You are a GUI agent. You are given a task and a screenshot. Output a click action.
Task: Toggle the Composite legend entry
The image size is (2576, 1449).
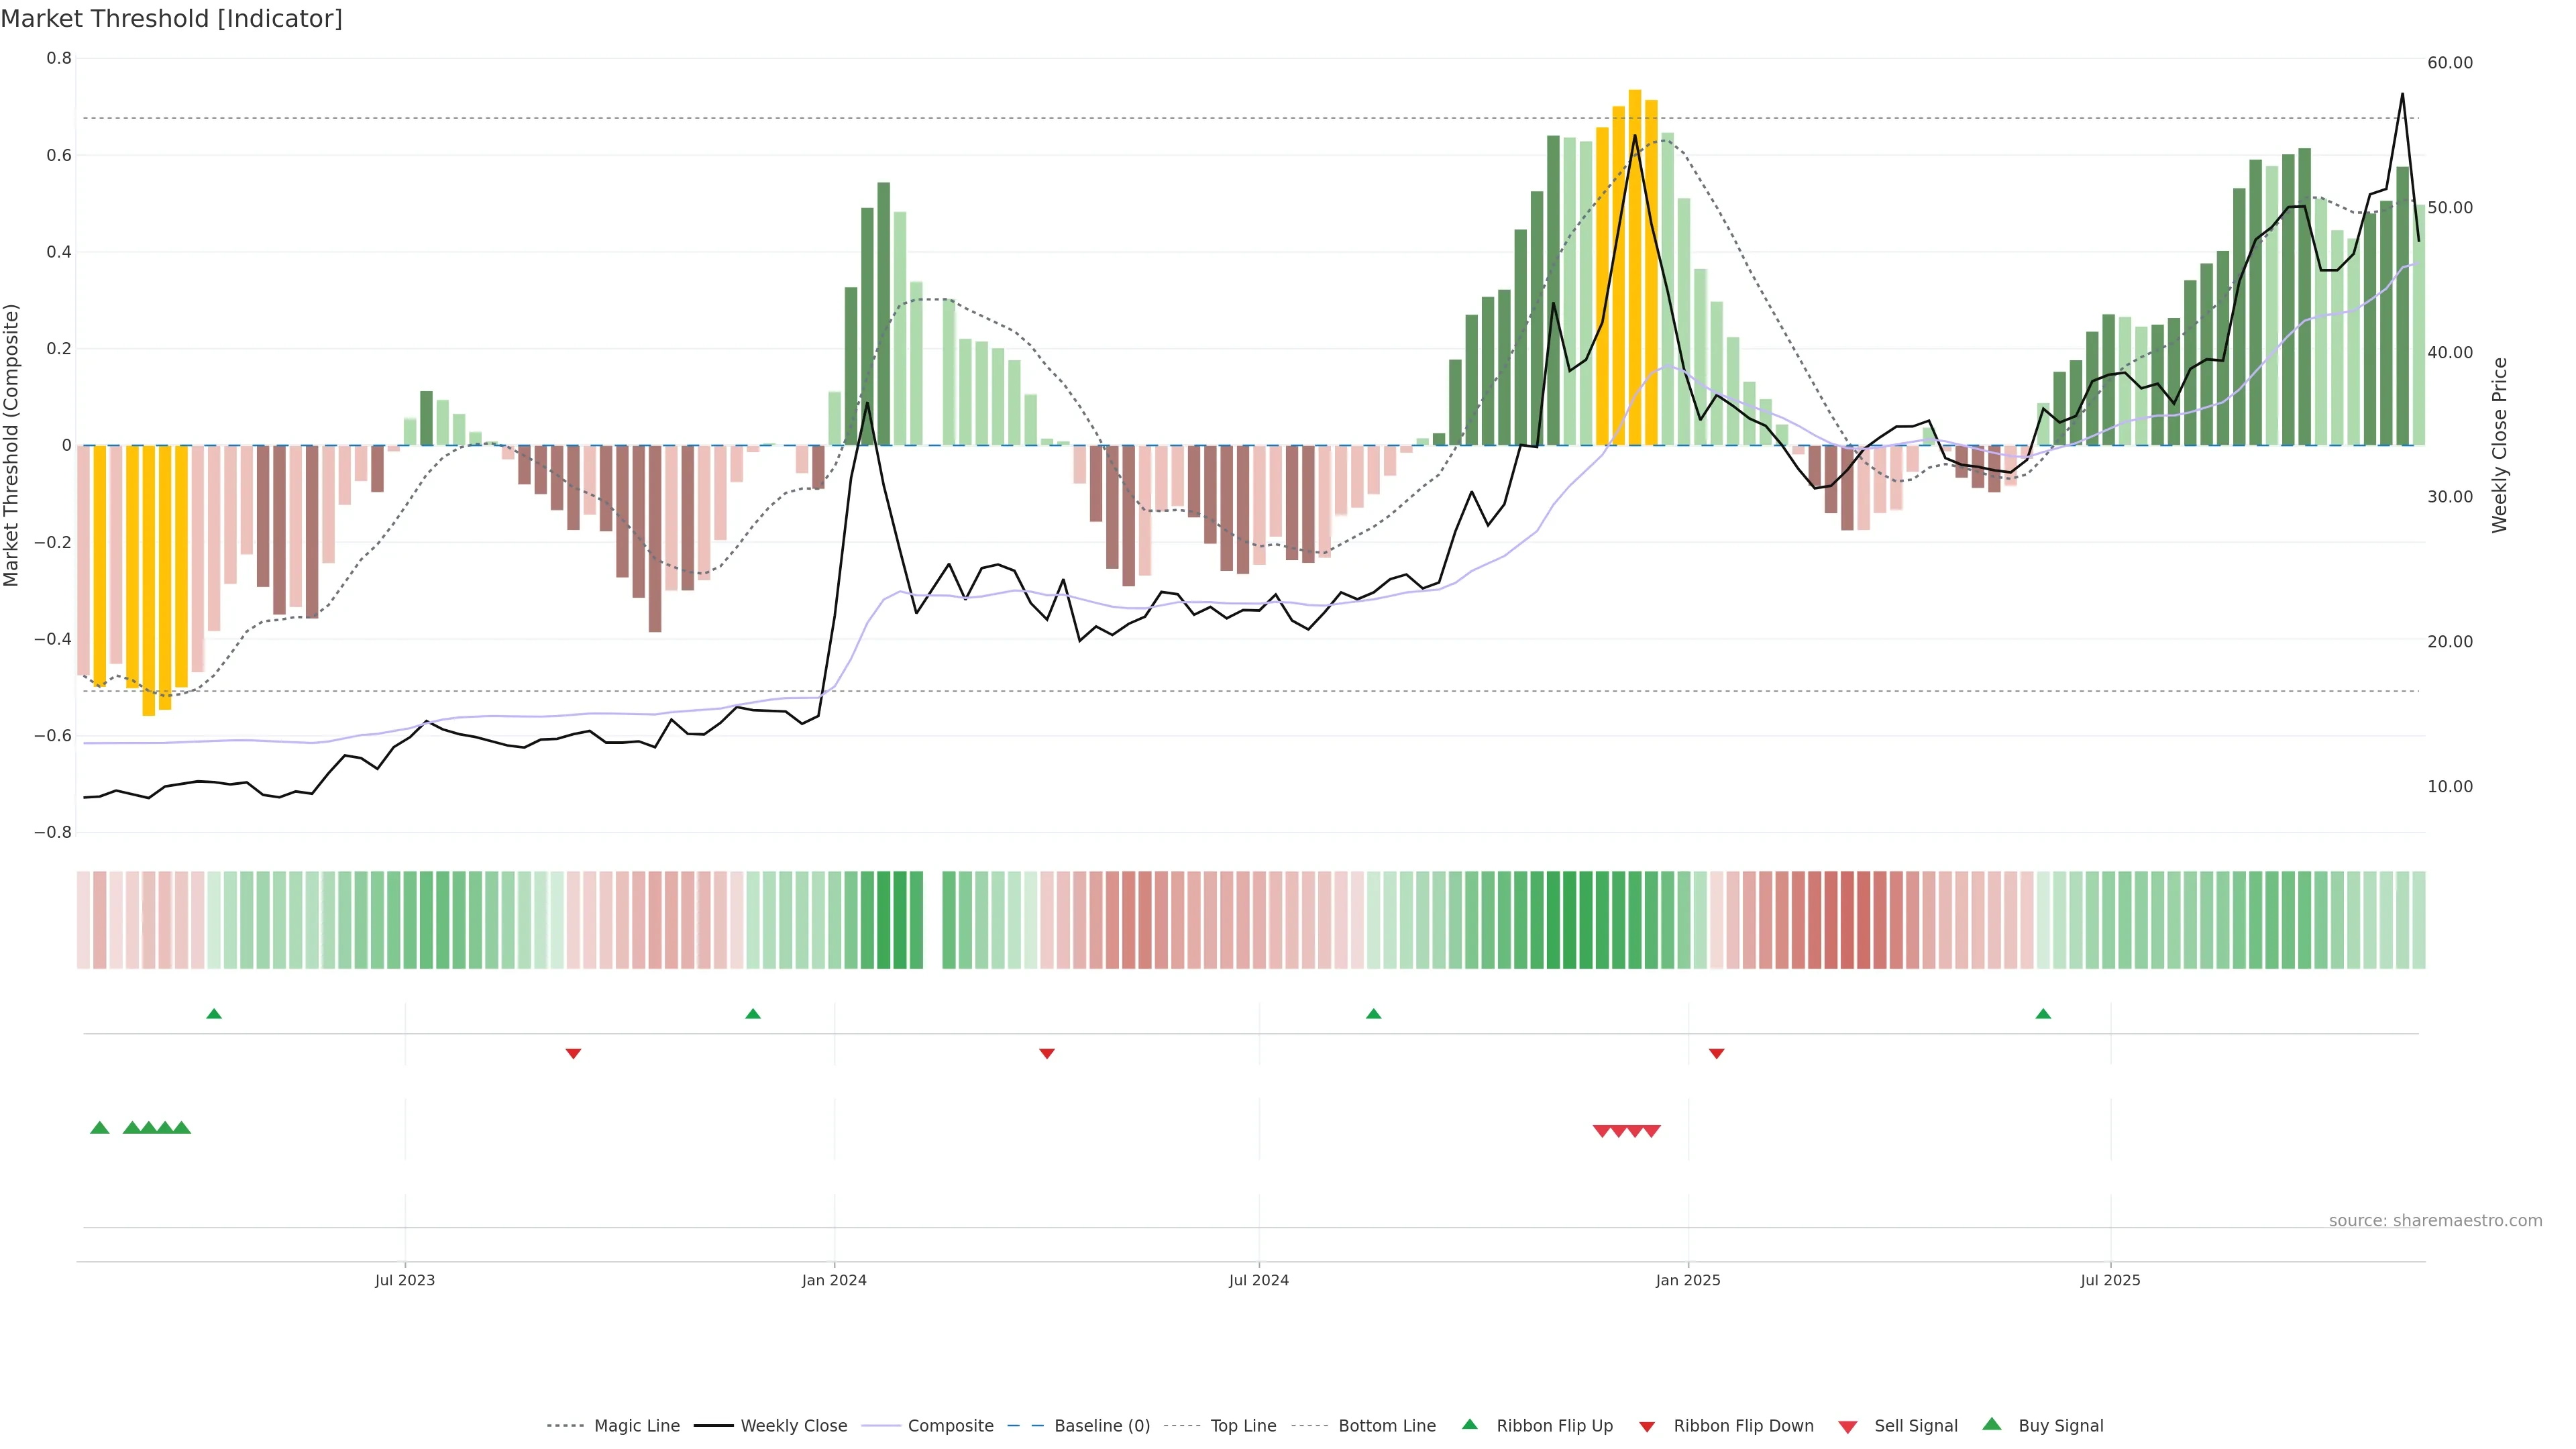[950, 1426]
